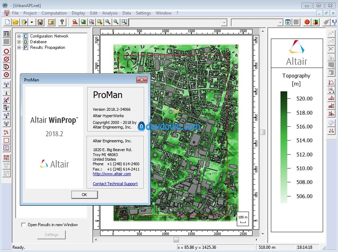Expand the Results: Propagation tree node
Image resolution: width=338 pixels, height=252 pixels.
[x=19, y=47]
